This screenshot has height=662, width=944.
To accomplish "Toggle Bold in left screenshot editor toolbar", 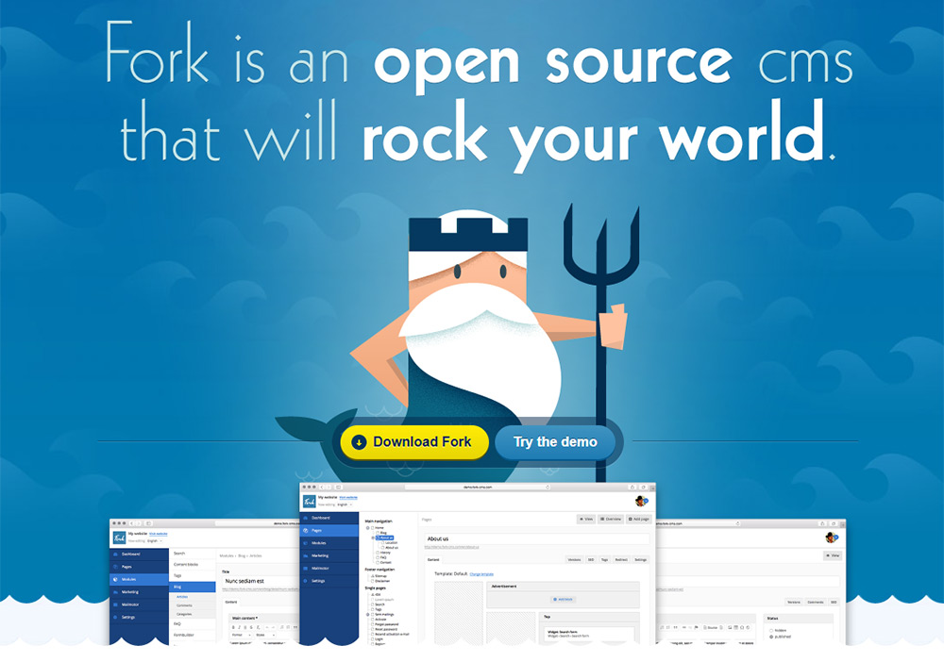I will [233, 628].
